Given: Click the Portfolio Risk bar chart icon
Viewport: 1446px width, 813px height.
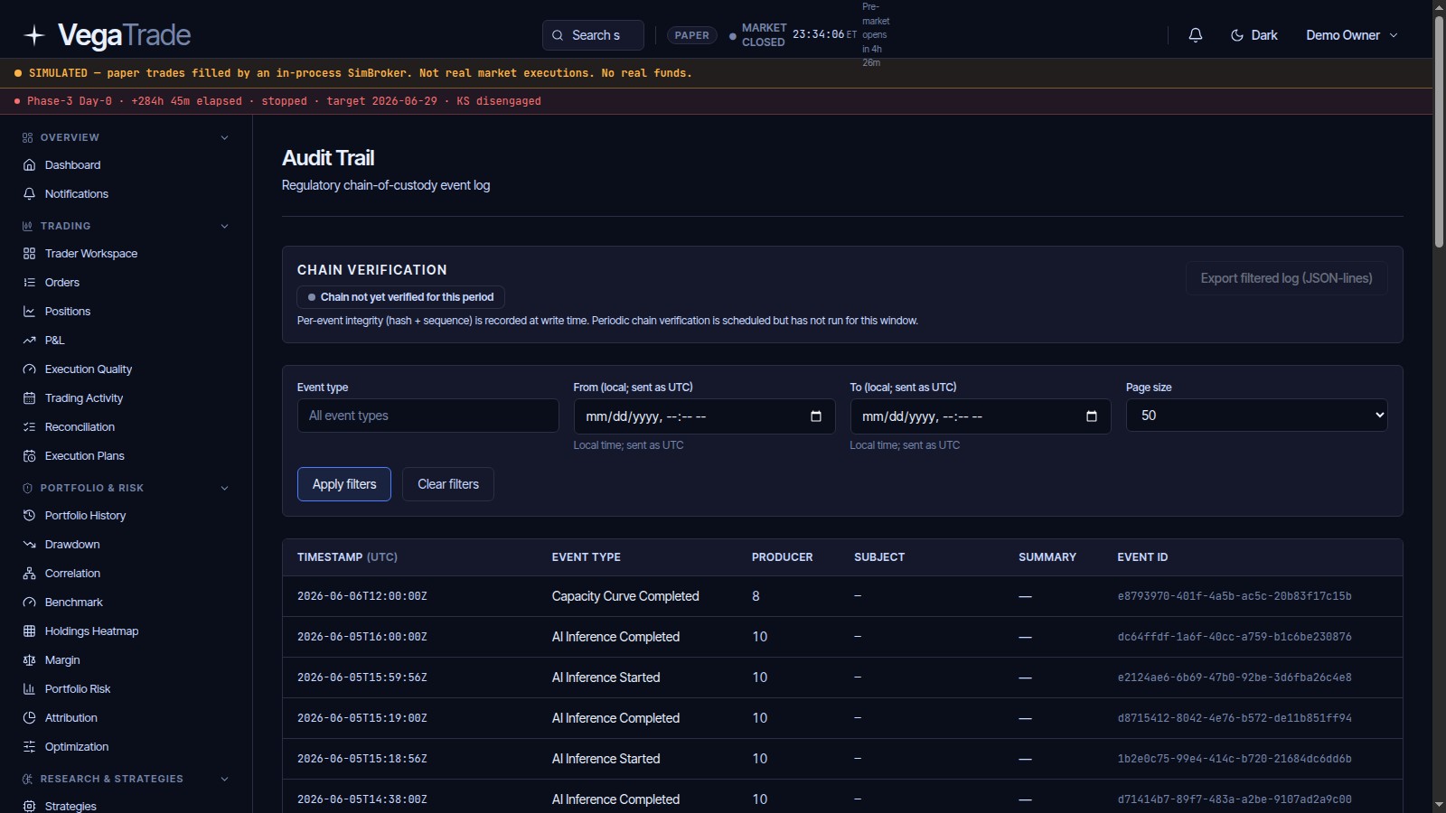Looking at the screenshot, I should click(x=29, y=689).
